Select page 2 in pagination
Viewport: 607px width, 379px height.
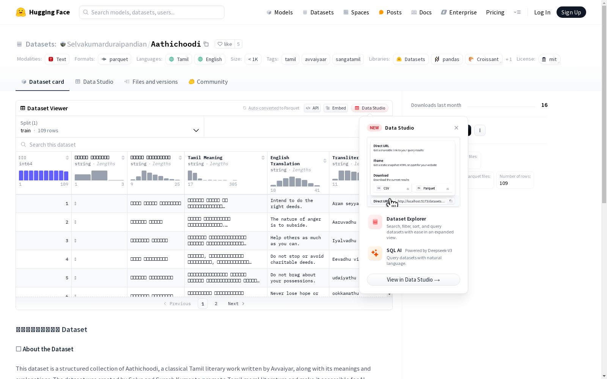tap(216, 304)
